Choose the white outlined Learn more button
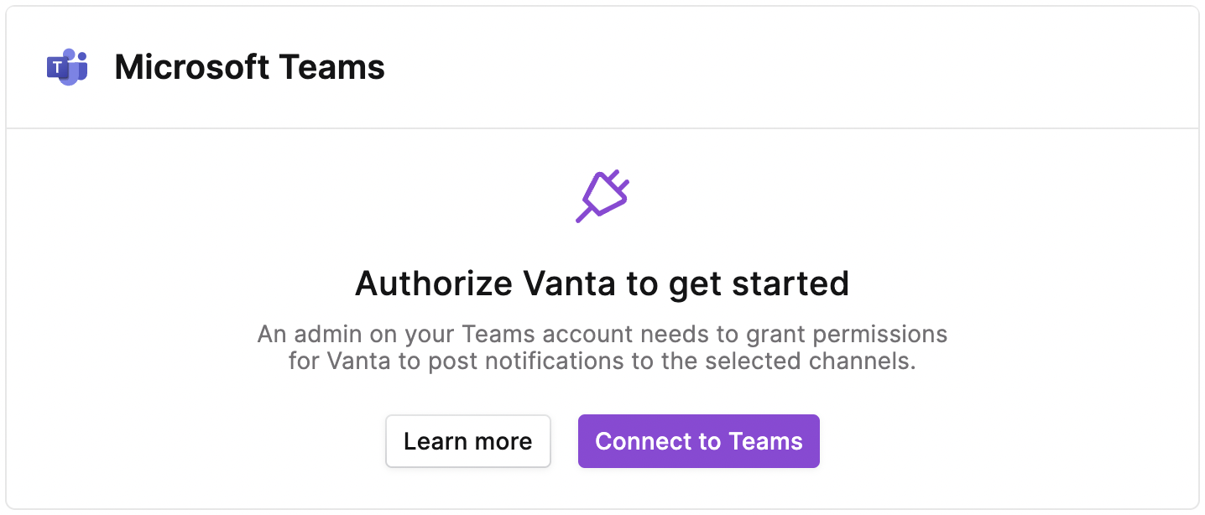 click(468, 441)
